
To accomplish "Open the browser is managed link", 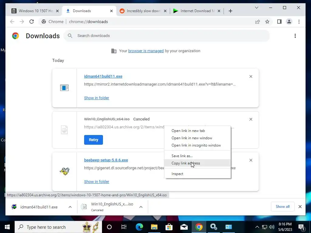I will point(146,51).
